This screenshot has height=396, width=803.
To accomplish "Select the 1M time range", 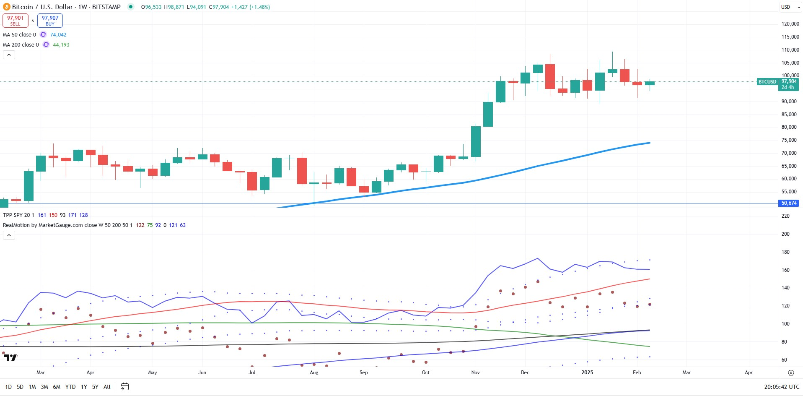I will tap(32, 387).
